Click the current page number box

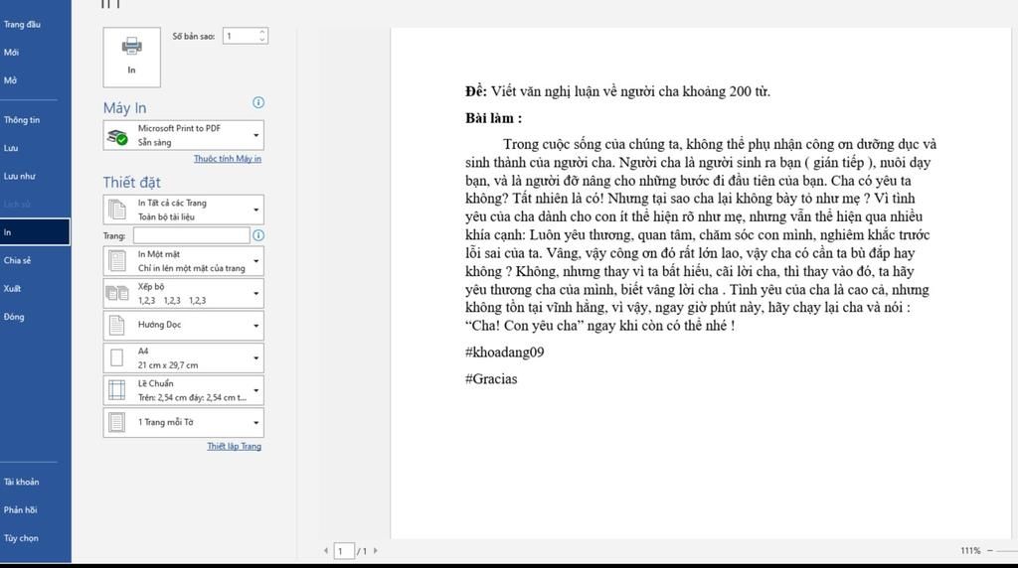coord(343,551)
